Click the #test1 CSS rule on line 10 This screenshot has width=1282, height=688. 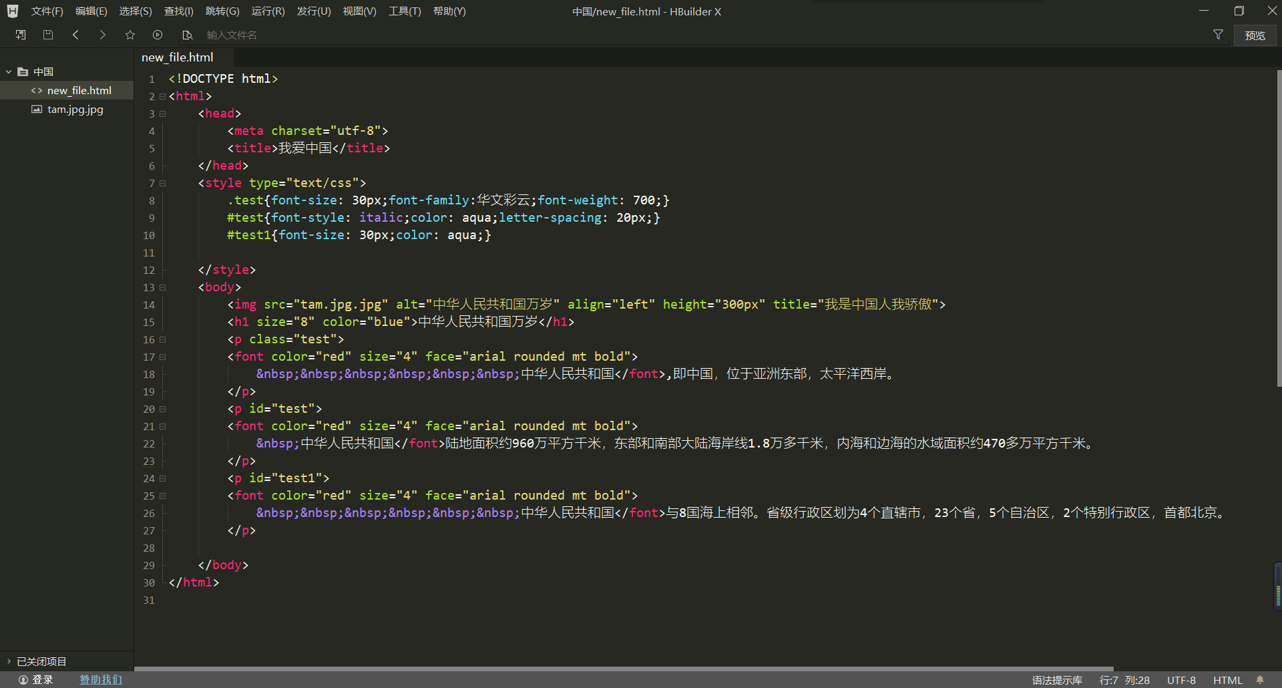coord(359,235)
